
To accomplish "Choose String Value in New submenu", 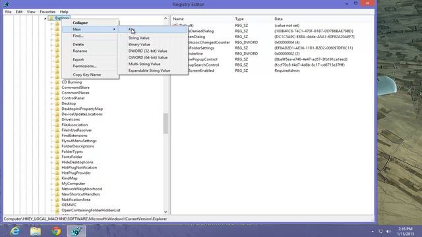I will (152, 38).
